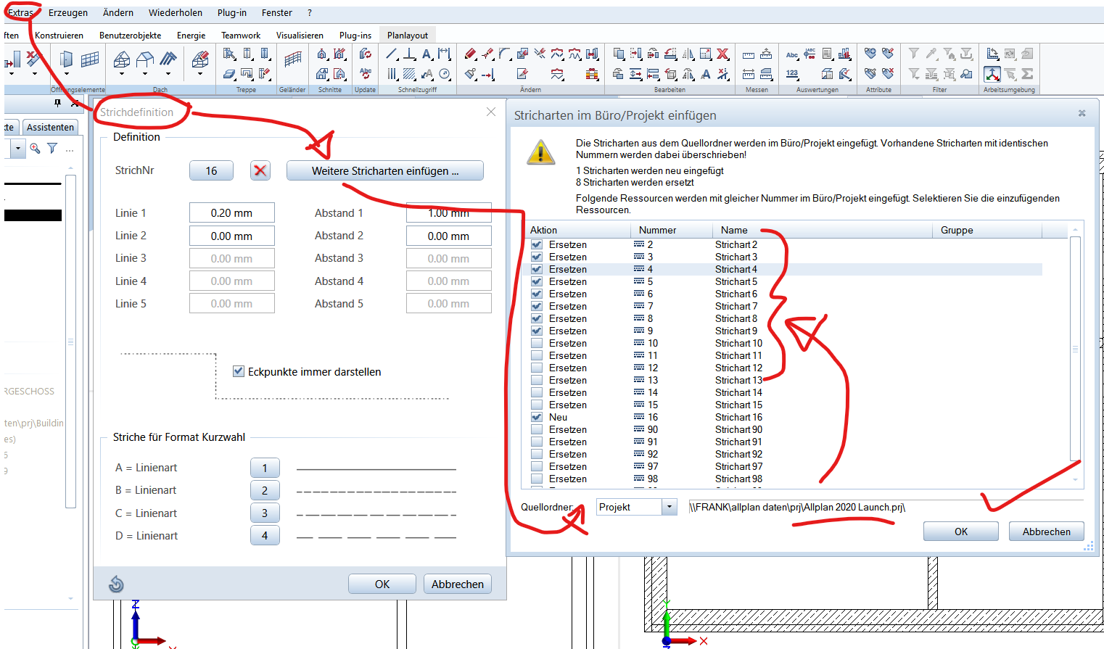Click the door icon in Öffnungselemente
The image size is (1104, 649).
(67, 59)
